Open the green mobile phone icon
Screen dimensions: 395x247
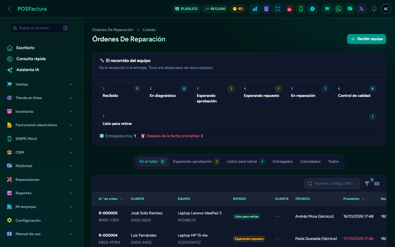[301, 9]
